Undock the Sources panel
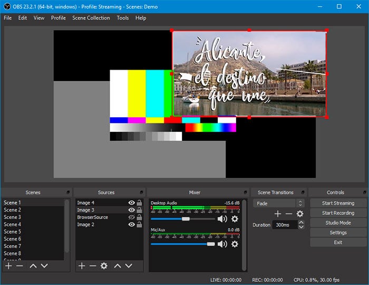Image resolution: width=369 pixels, height=285 pixels. click(x=141, y=193)
